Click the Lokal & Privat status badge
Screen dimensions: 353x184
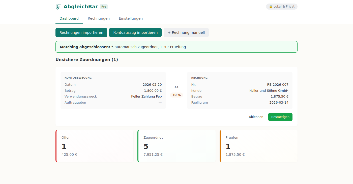click(x=282, y=7)
